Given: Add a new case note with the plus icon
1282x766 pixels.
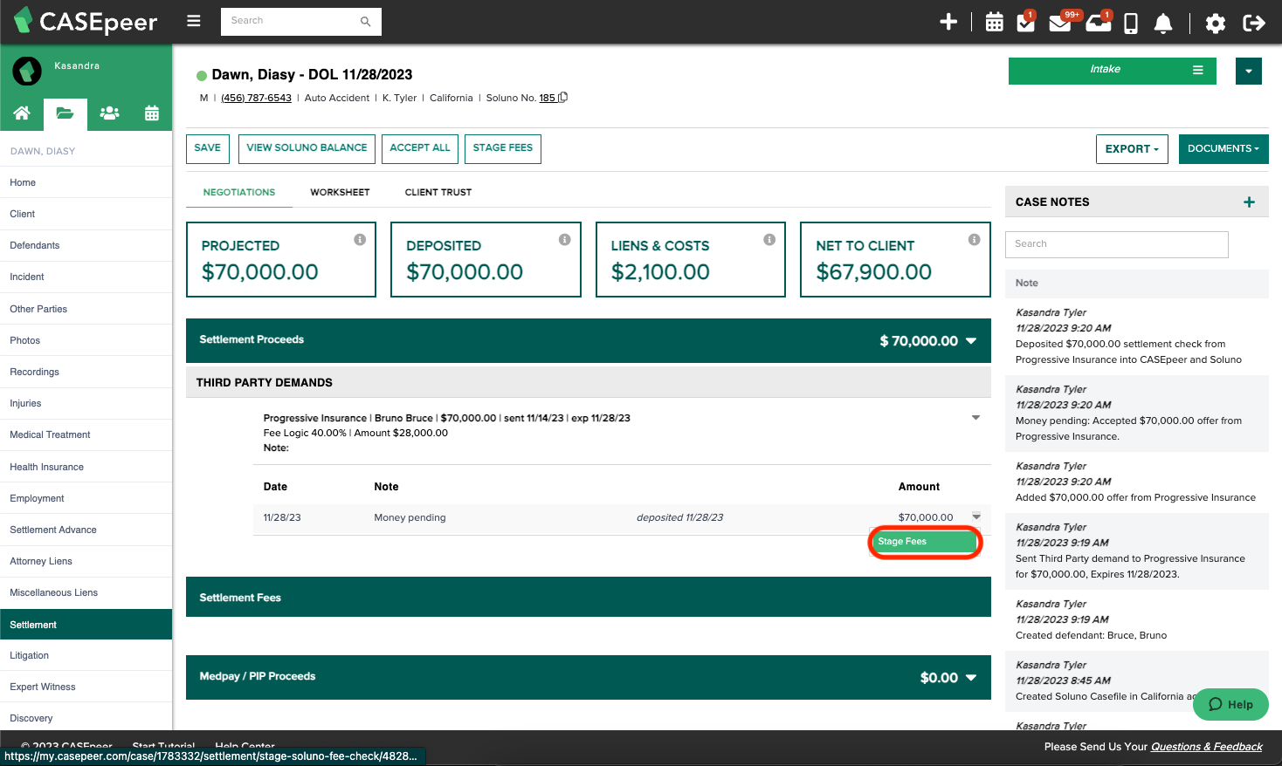Looking at the screenshot, I should (1250, 202).
